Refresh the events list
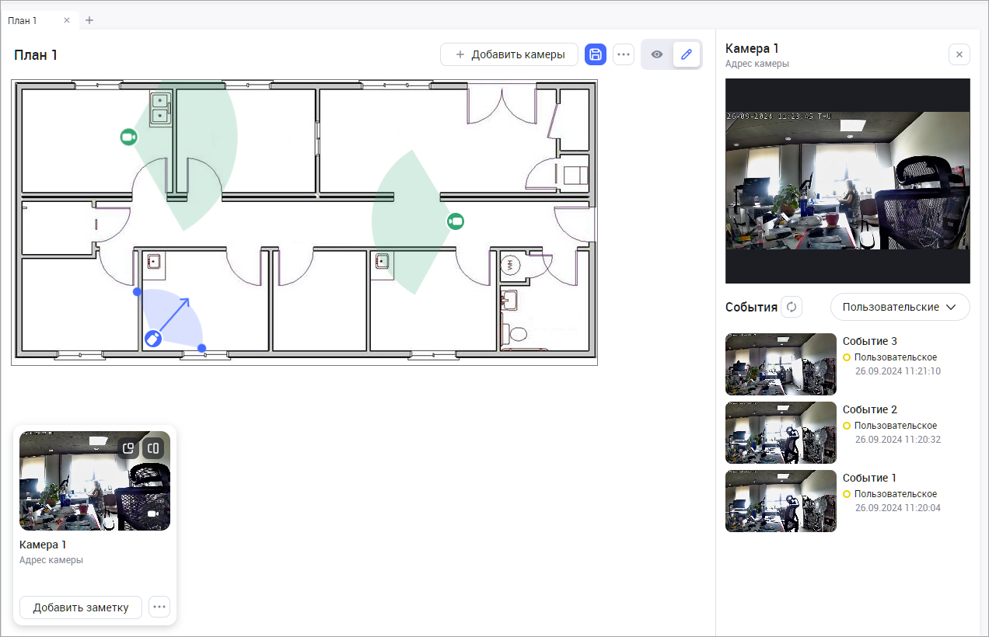The image size is (989, 637). click(792, 307)
